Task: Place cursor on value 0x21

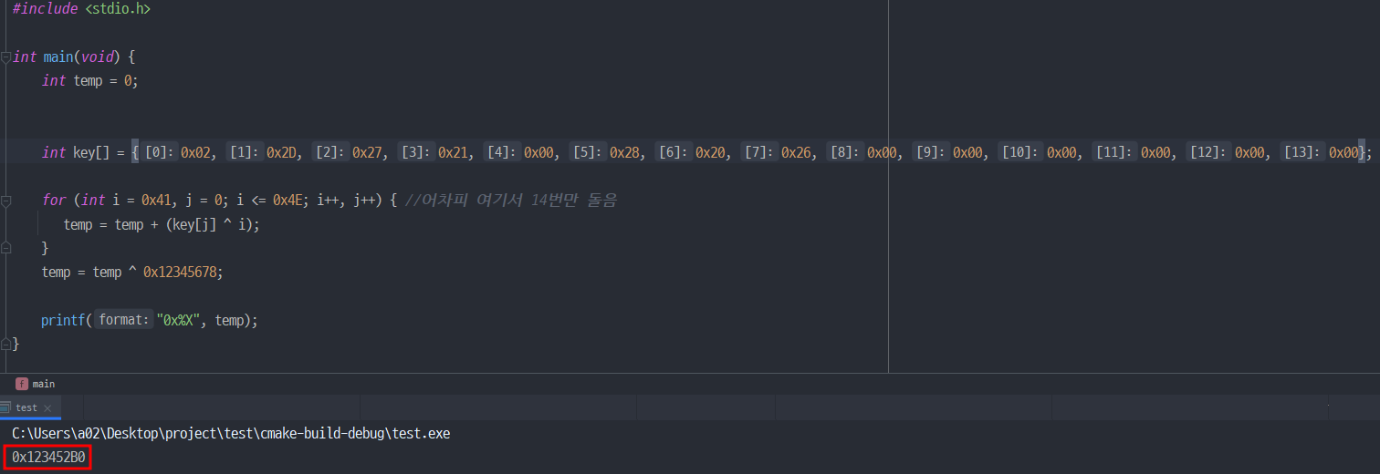Action: click(x=453, y=153)
